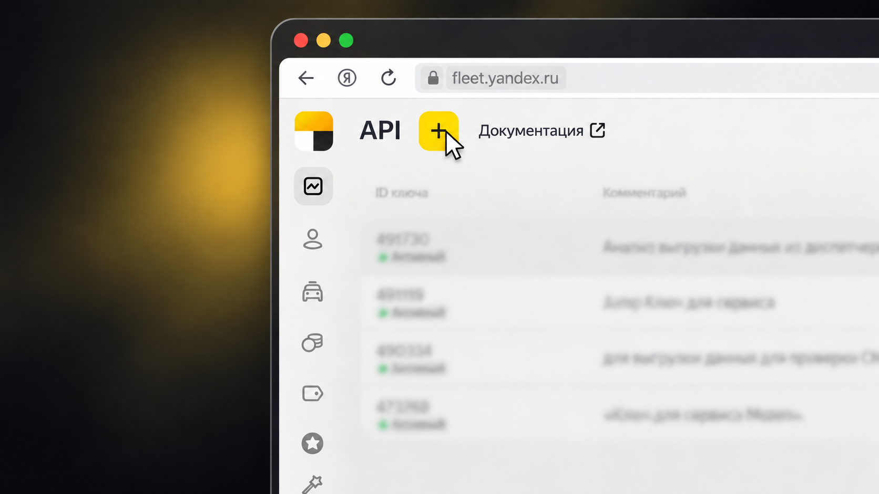The height and width of the screenshot is (494, 879).
Task: Open the Yandex home button
Action: (x=347, y=78)
